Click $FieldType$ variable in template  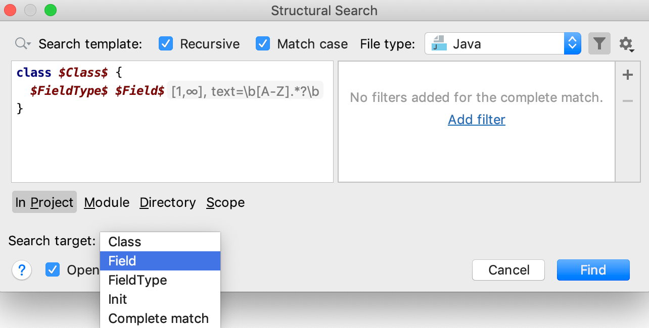coord(69,91)
